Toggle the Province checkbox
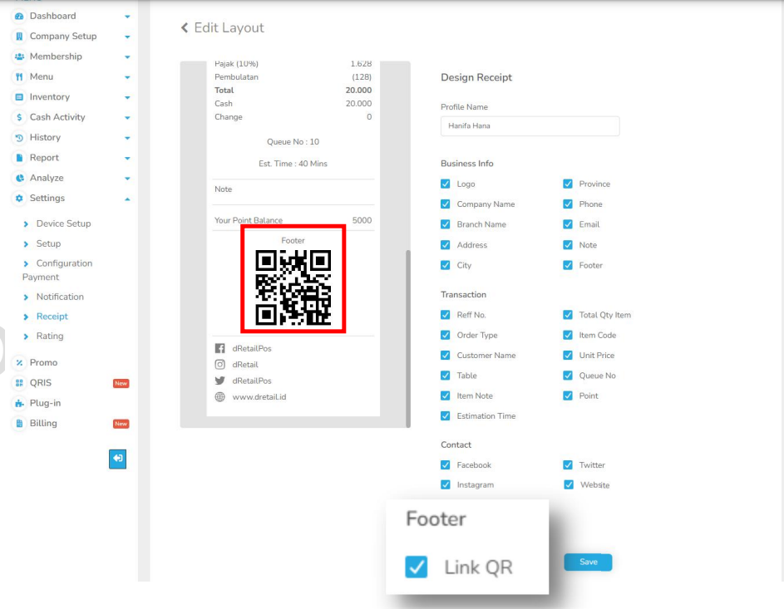 [x=568, y=184]
